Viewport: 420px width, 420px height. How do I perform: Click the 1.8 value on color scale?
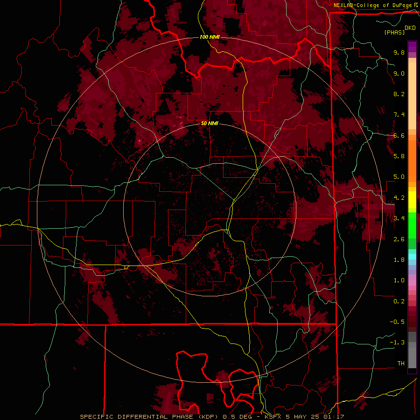click(x=399, y=260)
